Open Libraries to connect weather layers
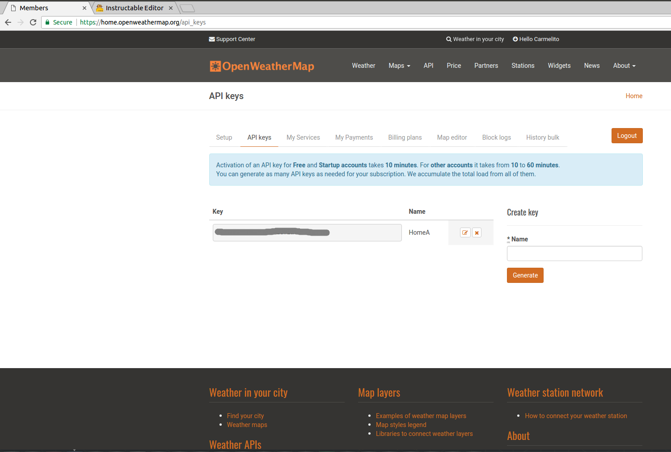671x452 pixels. coord(424,434)
